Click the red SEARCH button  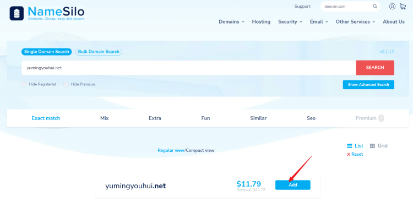[x=375, y=68]
